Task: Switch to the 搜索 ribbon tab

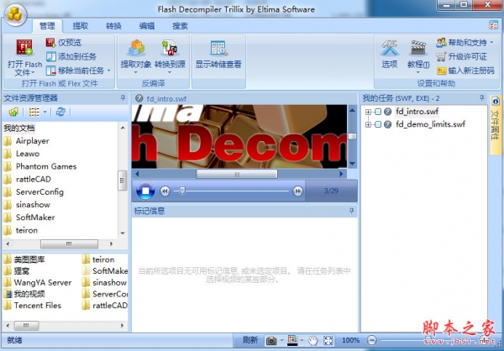Action: [x=180, y=26]
